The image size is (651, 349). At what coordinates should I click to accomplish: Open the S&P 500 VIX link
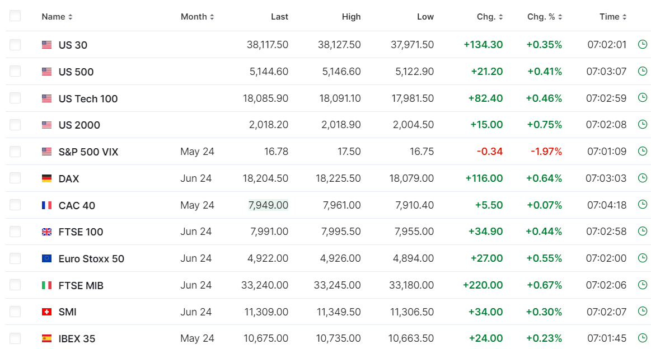(x=88, y=152)
